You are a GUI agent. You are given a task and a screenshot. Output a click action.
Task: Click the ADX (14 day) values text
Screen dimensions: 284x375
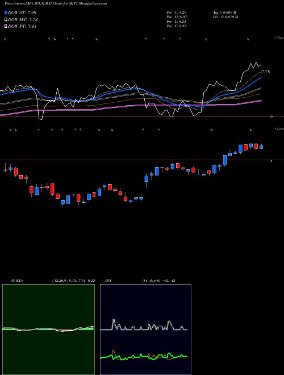click(x=158, y=281)
